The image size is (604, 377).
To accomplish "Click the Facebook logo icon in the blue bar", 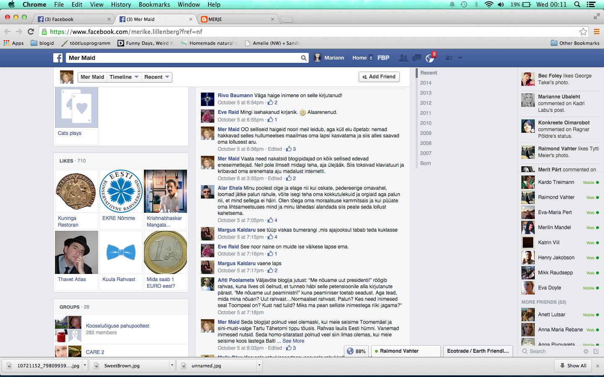I will [58, 58].
